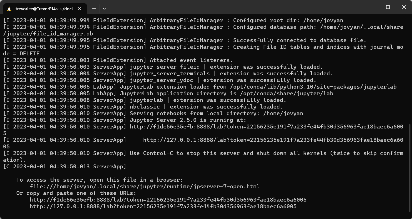Maximize the terminal window
Image resolution: width=412 pixels, height=219 pixels.
388,7
